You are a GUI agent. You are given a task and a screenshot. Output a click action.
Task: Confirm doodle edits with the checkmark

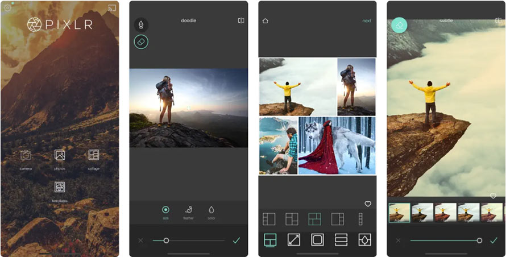pyautogui.click(x=237, y=241)
